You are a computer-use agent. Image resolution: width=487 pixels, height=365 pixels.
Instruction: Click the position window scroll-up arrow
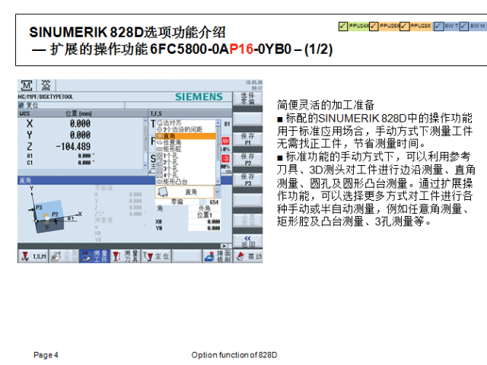[145, 120]
